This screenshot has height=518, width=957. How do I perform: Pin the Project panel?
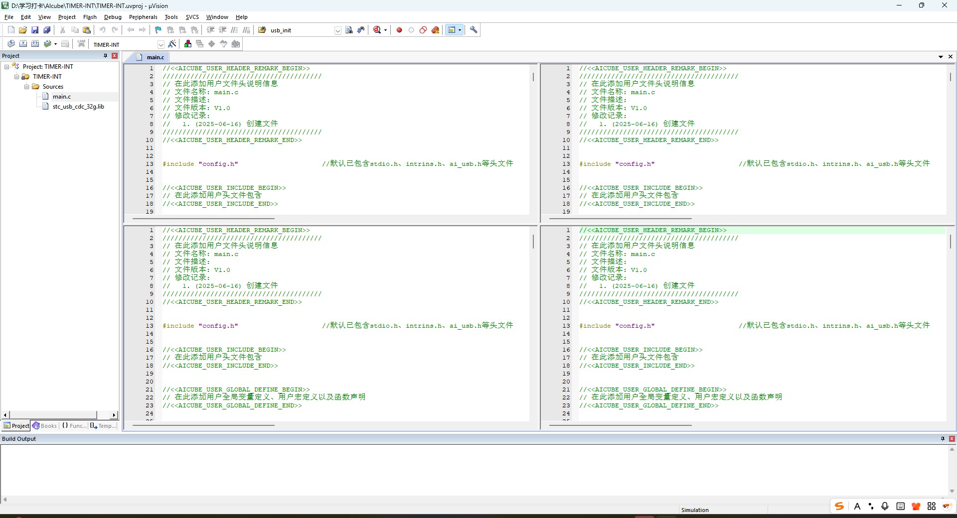tap(105, 56)
